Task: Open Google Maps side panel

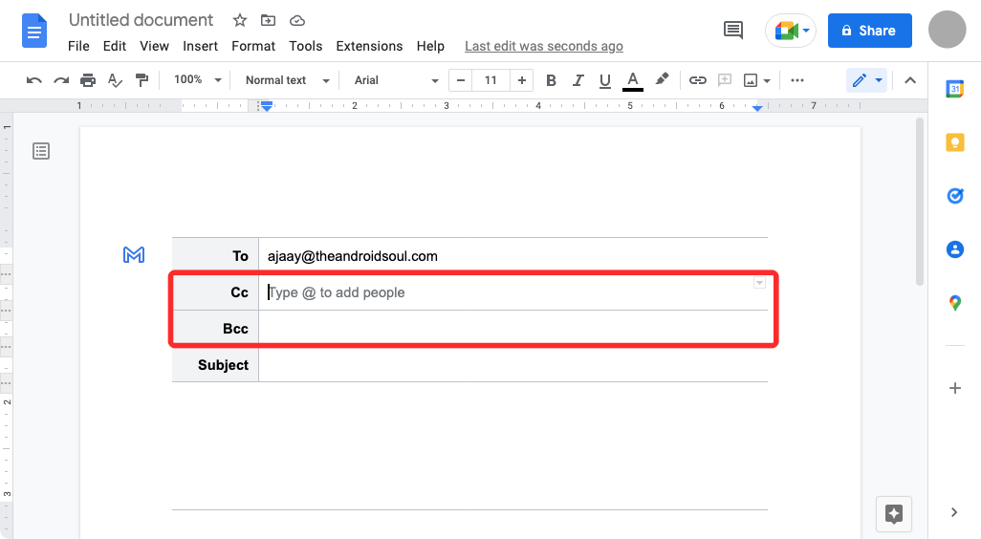Action: [x=955, y=303]
